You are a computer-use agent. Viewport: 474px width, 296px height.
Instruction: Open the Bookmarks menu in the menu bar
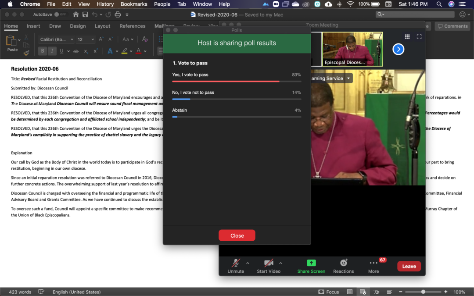click(x=134, y=4)
